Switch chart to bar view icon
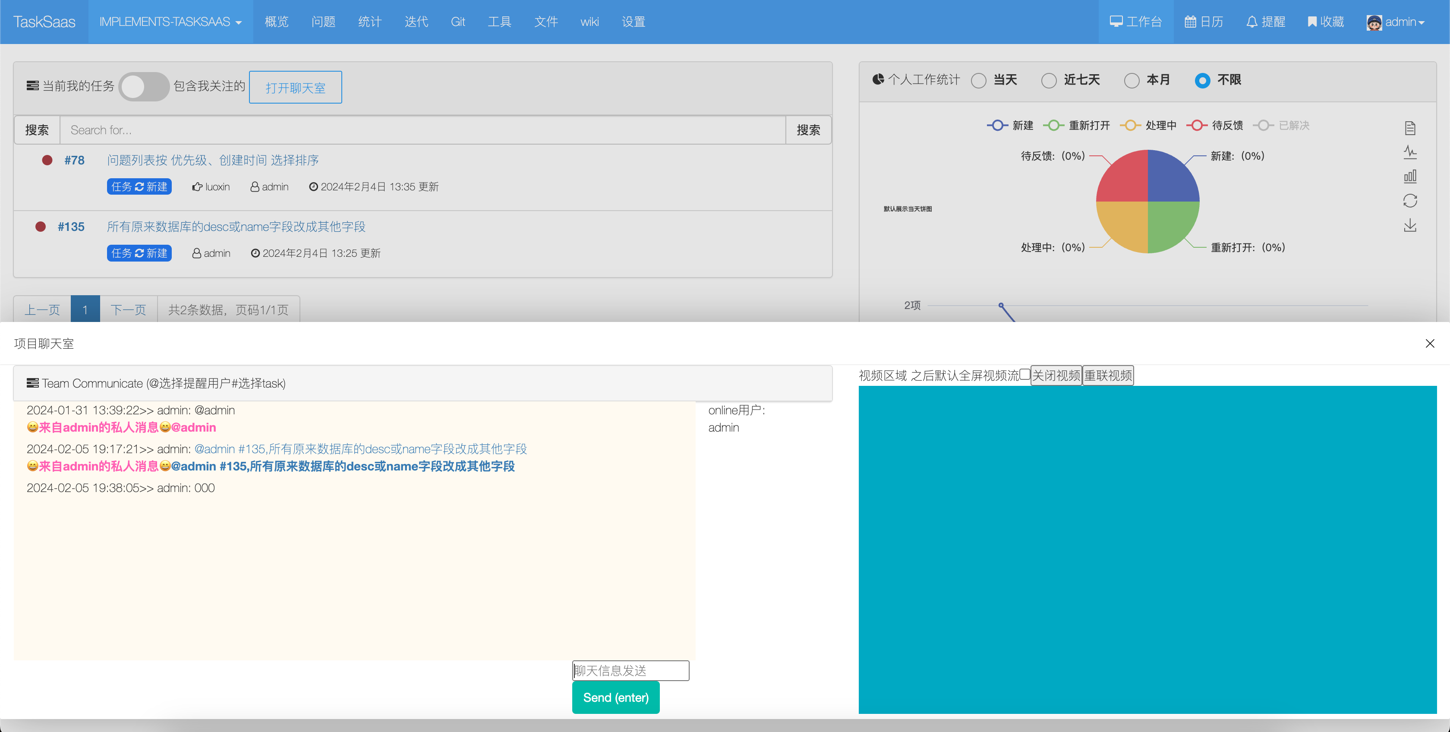The width and height of the screenshot is (1450, 732). [x=1409, y=176]
